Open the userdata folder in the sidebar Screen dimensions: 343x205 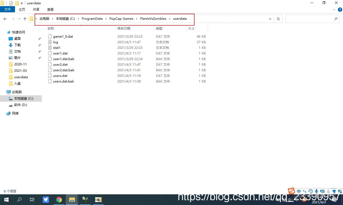pos(21,77)
